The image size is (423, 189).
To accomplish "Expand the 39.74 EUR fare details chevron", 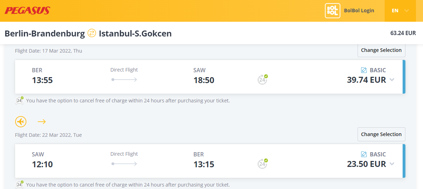I will click(x=392, y=80).
